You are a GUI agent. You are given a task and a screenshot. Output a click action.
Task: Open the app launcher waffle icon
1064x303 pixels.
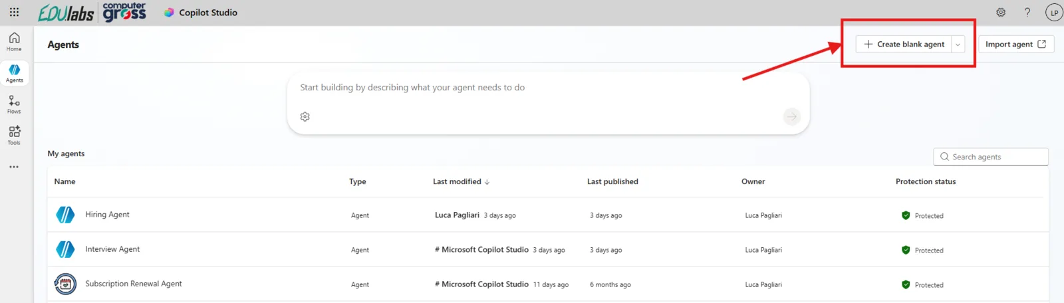(x=14, y=12)
